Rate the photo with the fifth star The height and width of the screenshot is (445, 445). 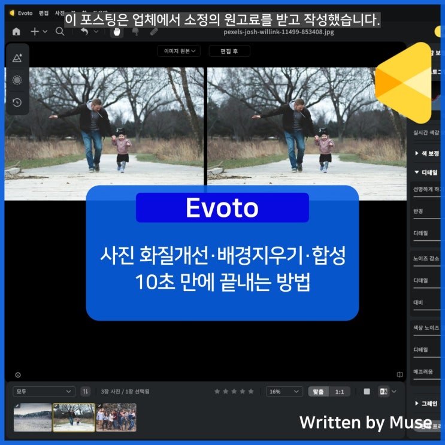pos(251,391)
